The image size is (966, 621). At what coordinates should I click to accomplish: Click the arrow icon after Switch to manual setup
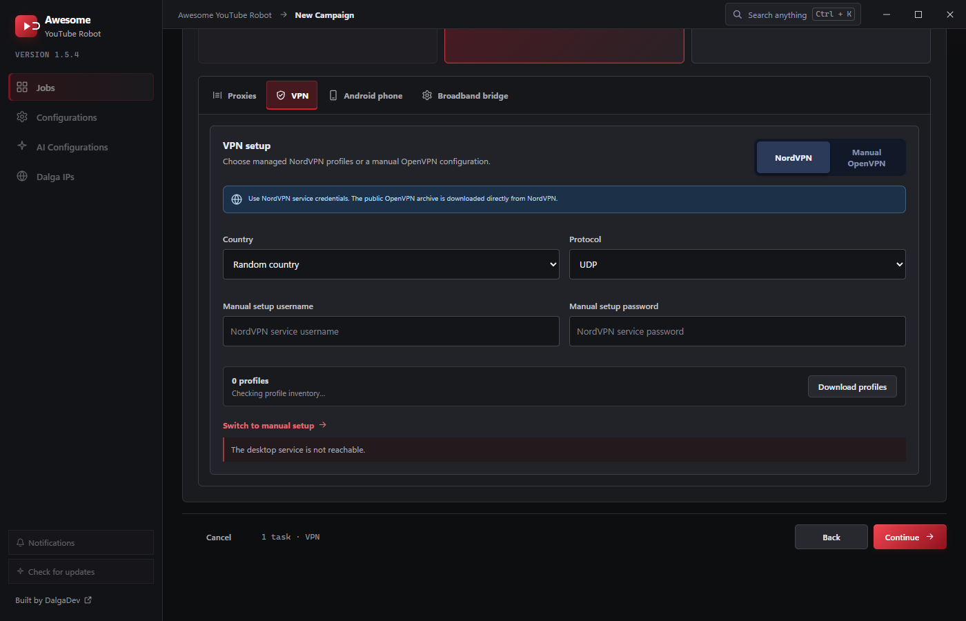322,425
